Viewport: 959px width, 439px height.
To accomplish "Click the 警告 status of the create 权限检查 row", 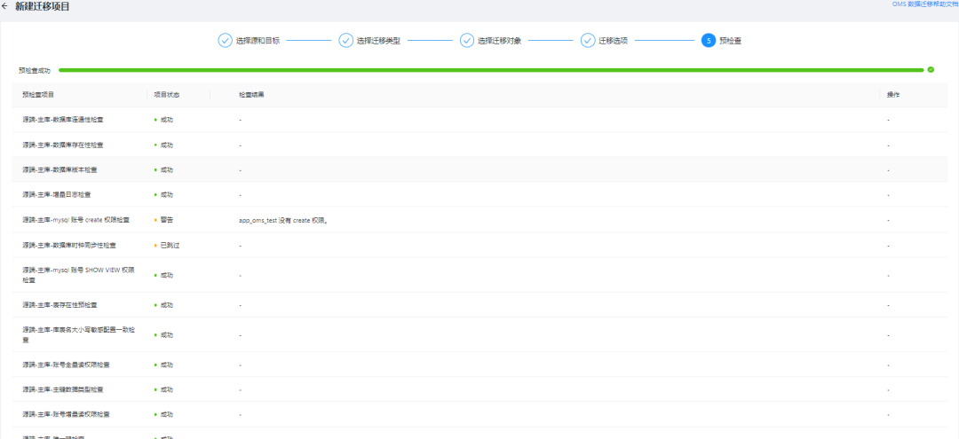I will [x=164, y=220].
